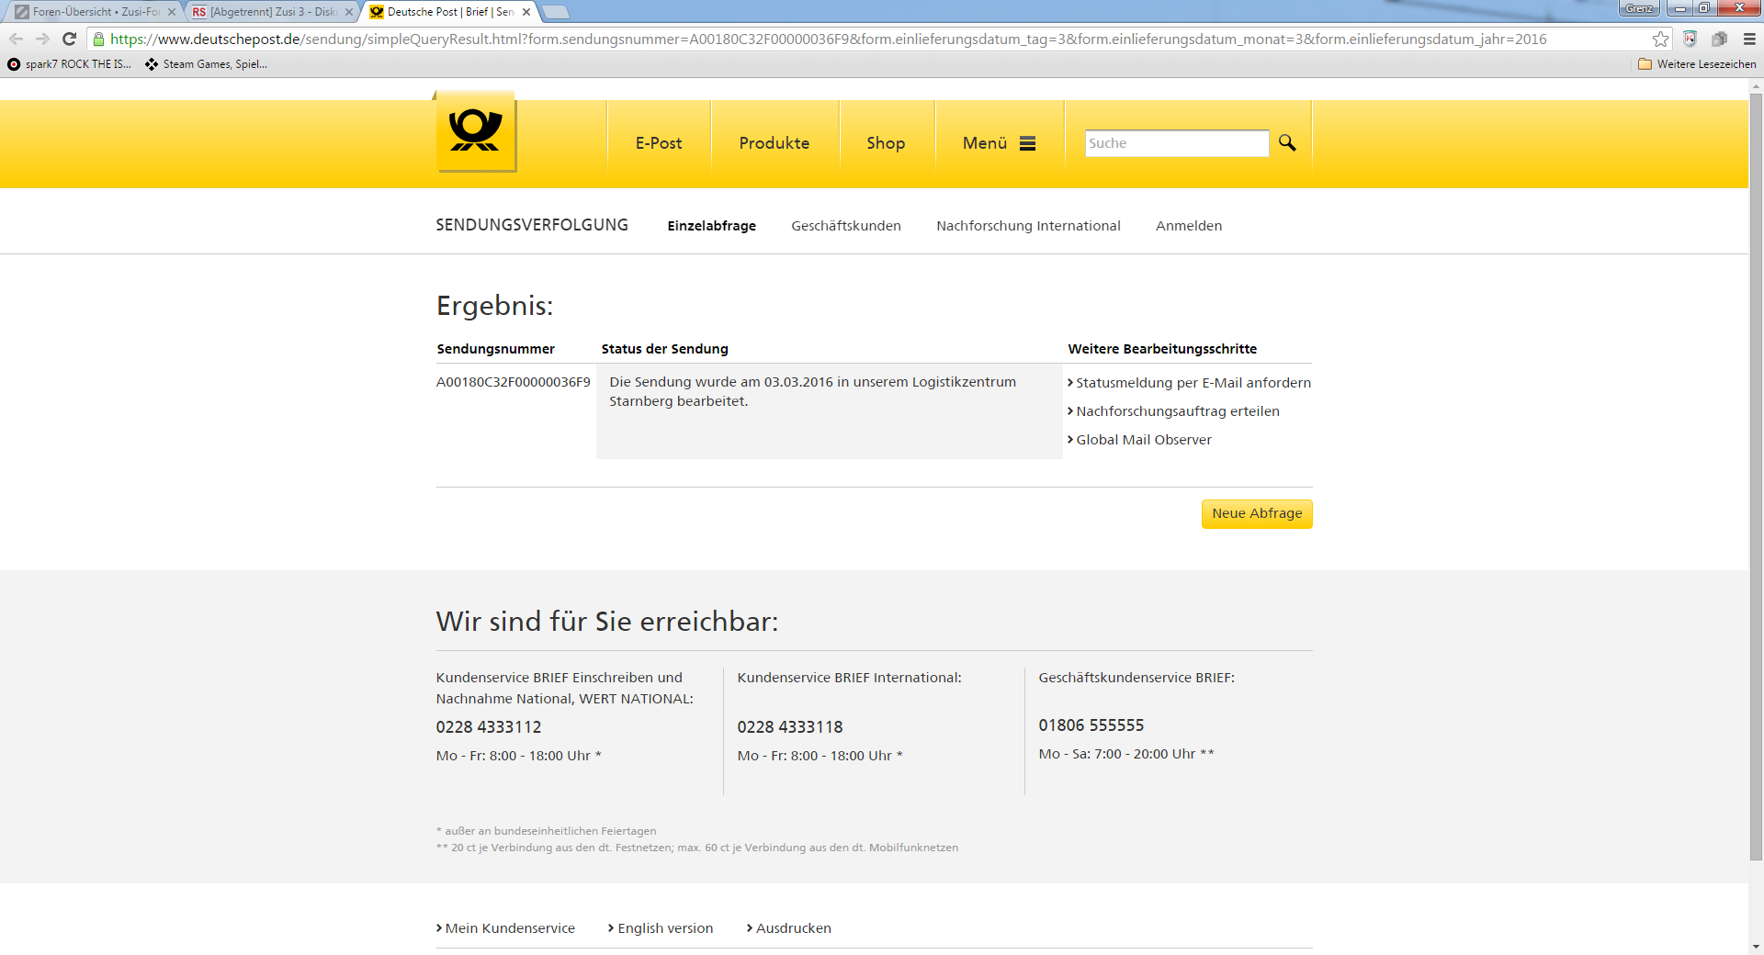Select the Einzelabfrage tab
The height and width of the screenshot is (955, 1764).
[712, 226]
